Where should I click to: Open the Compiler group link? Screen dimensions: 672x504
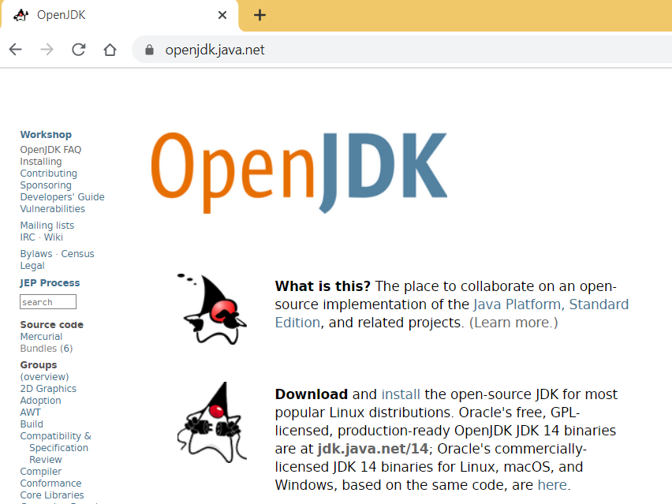point(41,472)
